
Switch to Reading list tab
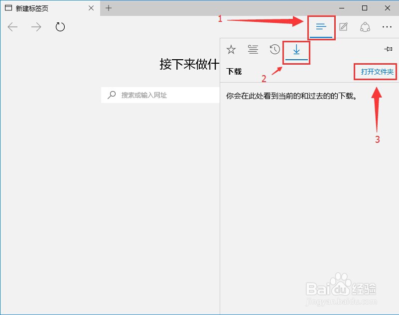253,50
